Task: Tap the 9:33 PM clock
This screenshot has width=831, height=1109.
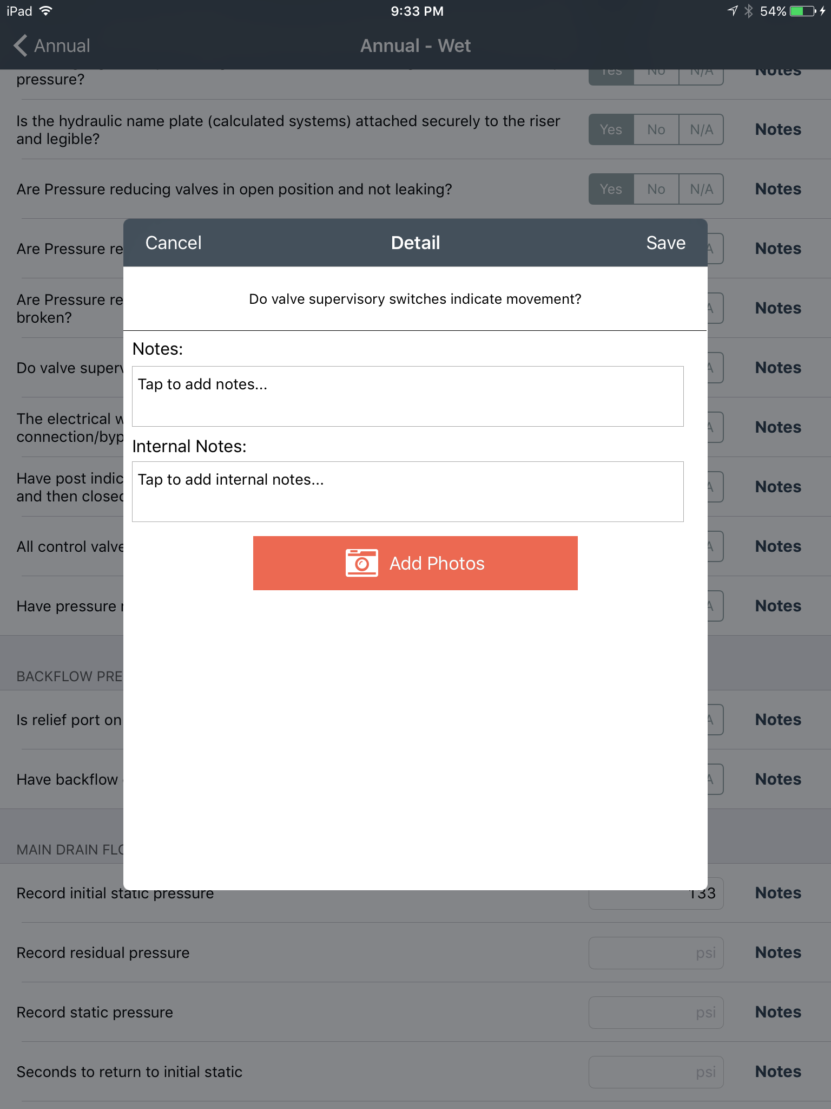Action: [x=417, y=11]
